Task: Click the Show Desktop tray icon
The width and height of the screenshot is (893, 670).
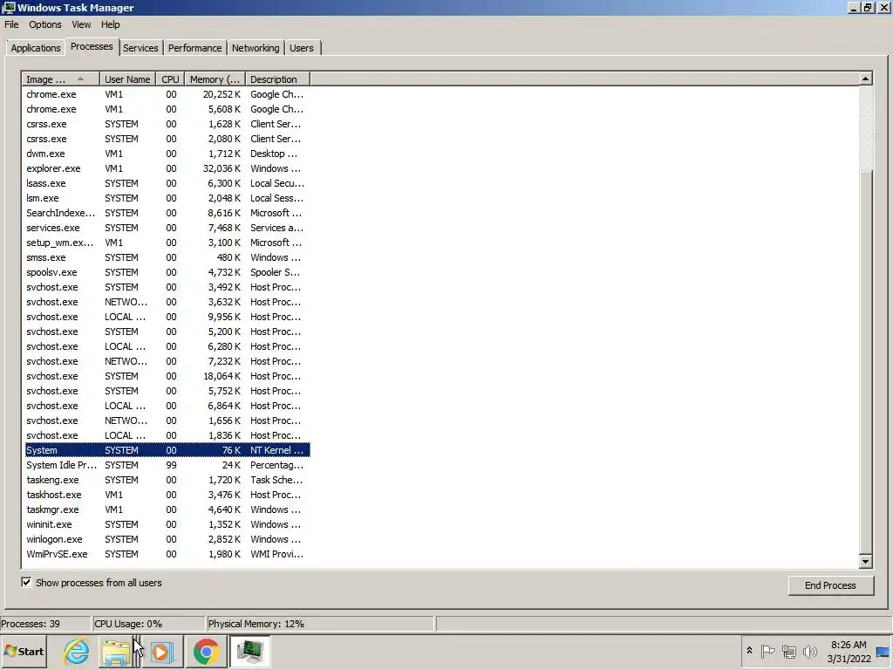Action: (883, 651)
